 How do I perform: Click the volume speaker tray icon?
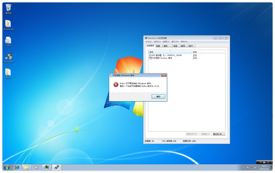coord(255,168)
